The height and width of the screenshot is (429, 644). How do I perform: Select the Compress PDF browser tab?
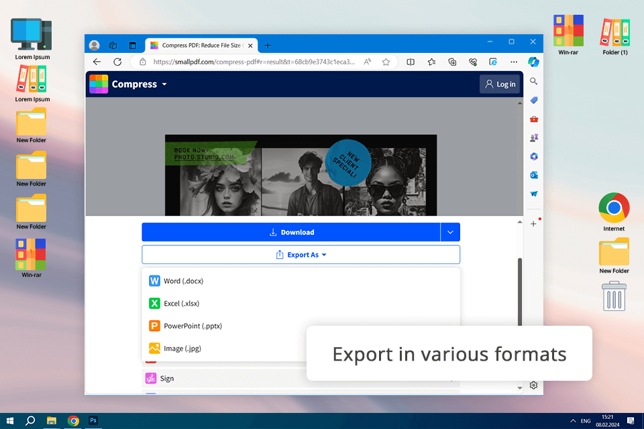(x=201, y=45)
